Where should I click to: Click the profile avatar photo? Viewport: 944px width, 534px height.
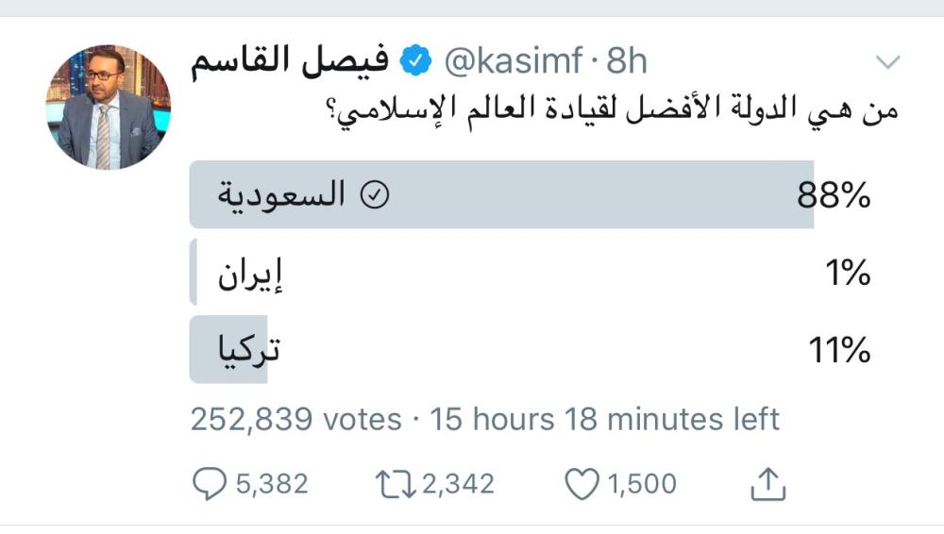tap(109, 107)
